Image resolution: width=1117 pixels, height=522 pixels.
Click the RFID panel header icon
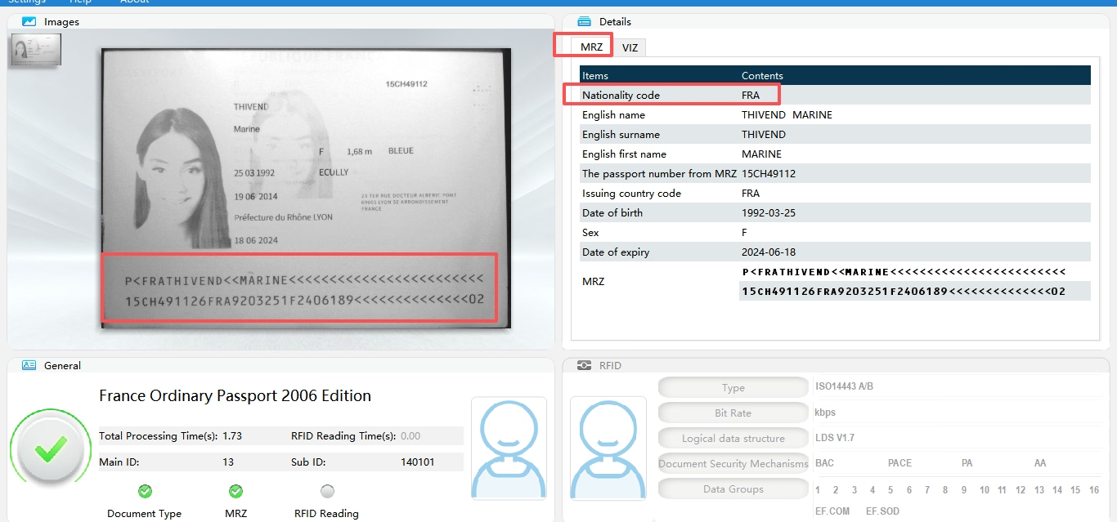(x=584, y=365)
